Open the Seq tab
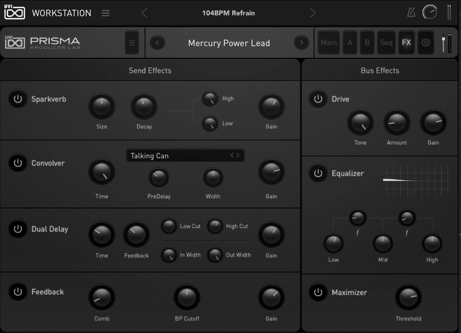Screen dimensions: 461x333 [x=386, y=43]
